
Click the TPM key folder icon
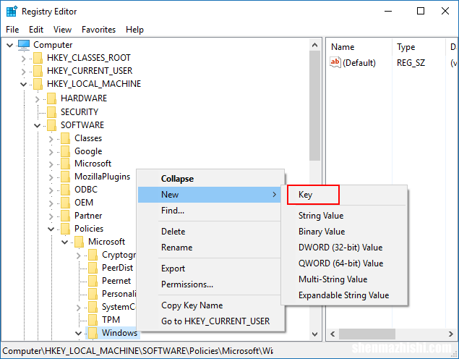pyautogui.click(x=93, y=319)
